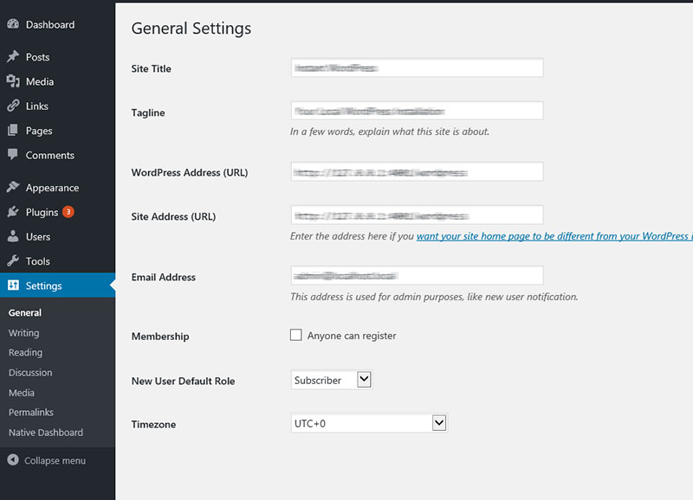Click the Tagline input field
The image size is (693, 500).
pos(417,111)
